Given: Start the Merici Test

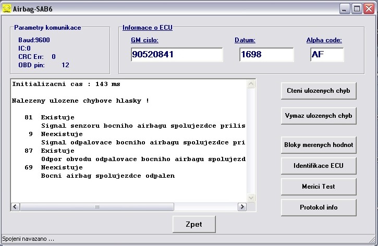Looking at the screenshot, I should coord(319,187).
